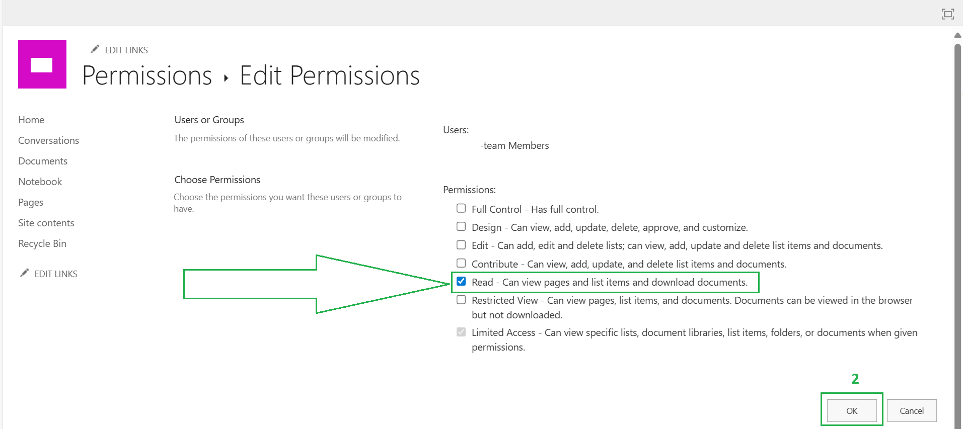Click the 'Edit Permissions' page title
This screenshot has width=963, height=429.
[x=330, y=76]
